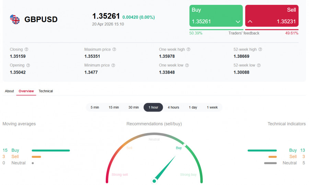Click the 0.00420 (0.00%) change value

(139, 17)
